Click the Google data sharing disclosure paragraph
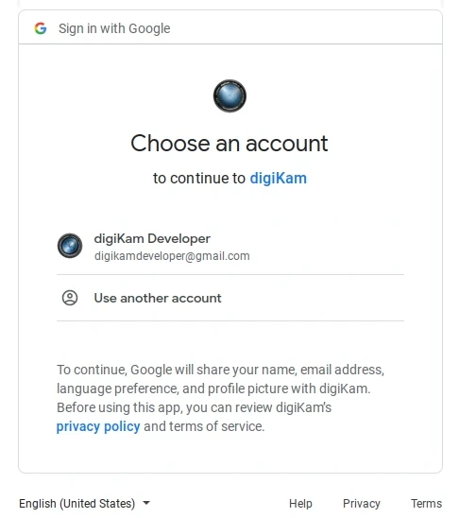This screenshot has height=518, width=459. pyautogui.click(x=220, y=398)
